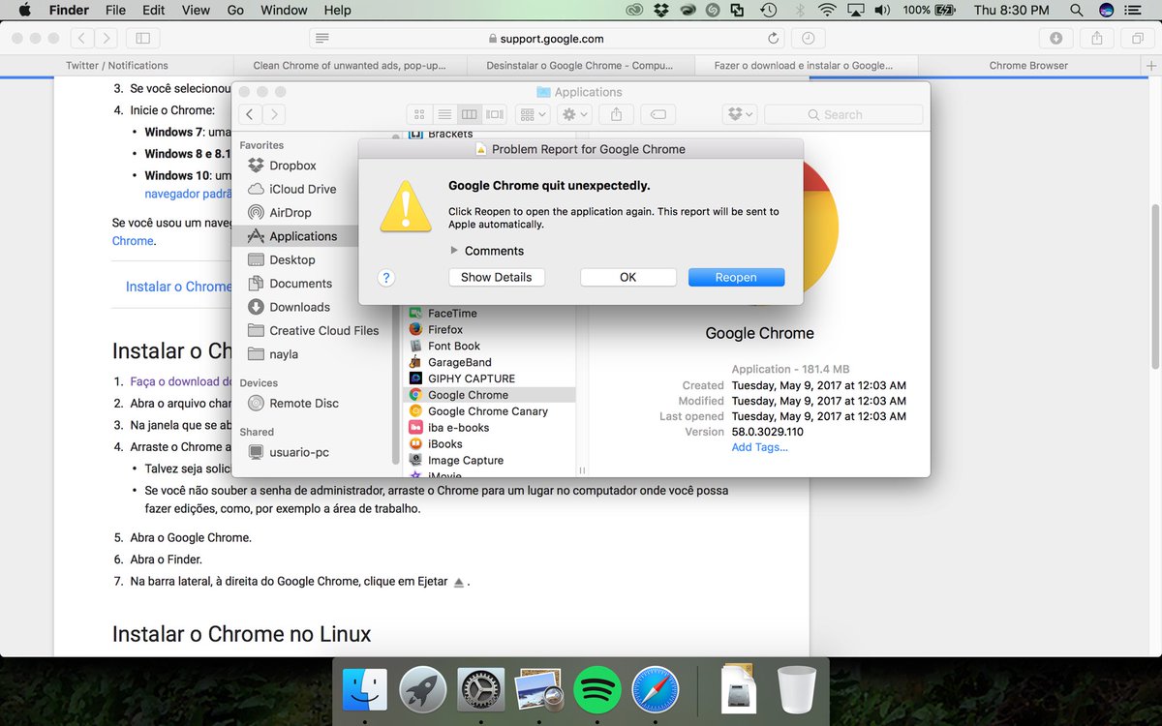Open AirDrop in Finder sidebar
Screen dimensions: 1162x726
[x=279, y=212]
